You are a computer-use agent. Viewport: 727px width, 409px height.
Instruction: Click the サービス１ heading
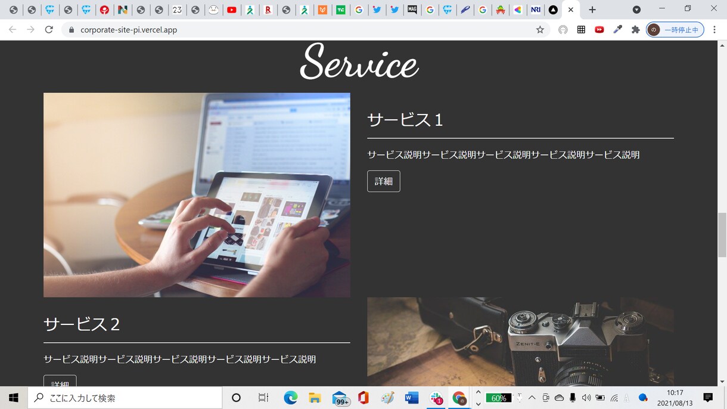click(406, 120)
